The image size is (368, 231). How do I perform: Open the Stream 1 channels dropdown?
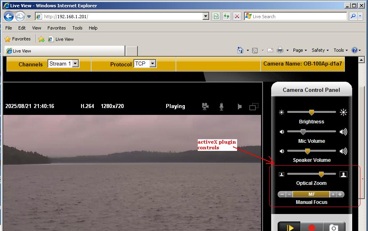coord(75,64)
